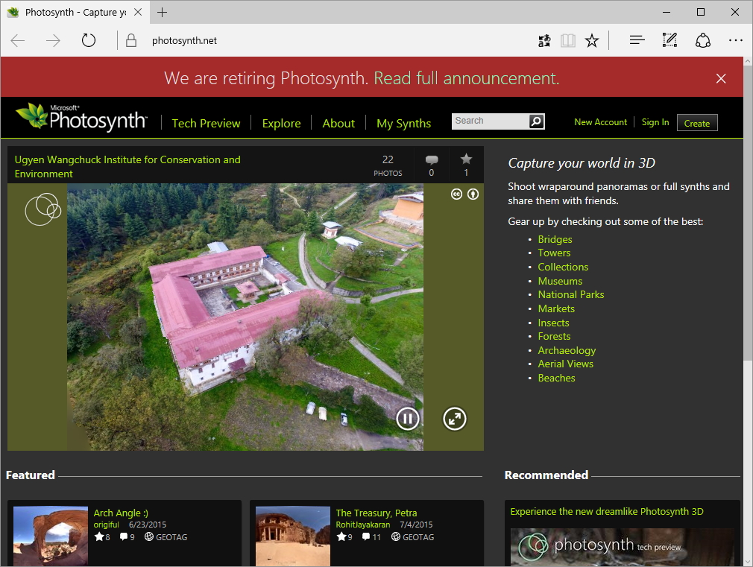Toggle fullscreen mode on the panorama viewer
Screen dimensions: 753x567
(454, 419)
